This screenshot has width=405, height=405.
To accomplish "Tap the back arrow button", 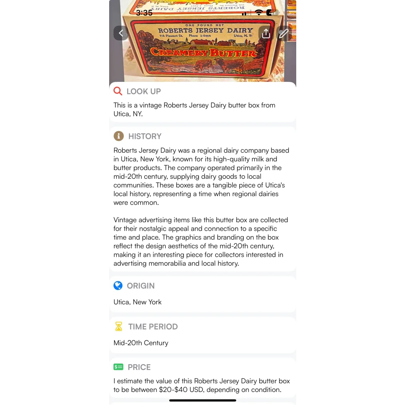I will tap(121, 33).
